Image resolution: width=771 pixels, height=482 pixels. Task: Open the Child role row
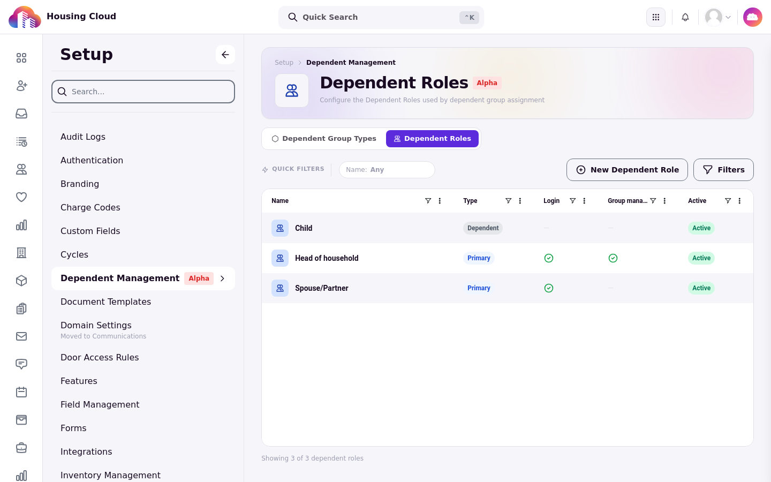point(508,228)
